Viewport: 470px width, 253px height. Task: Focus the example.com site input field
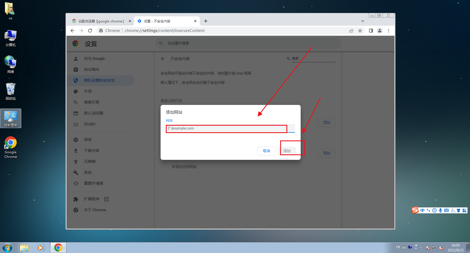coord(230,128)
